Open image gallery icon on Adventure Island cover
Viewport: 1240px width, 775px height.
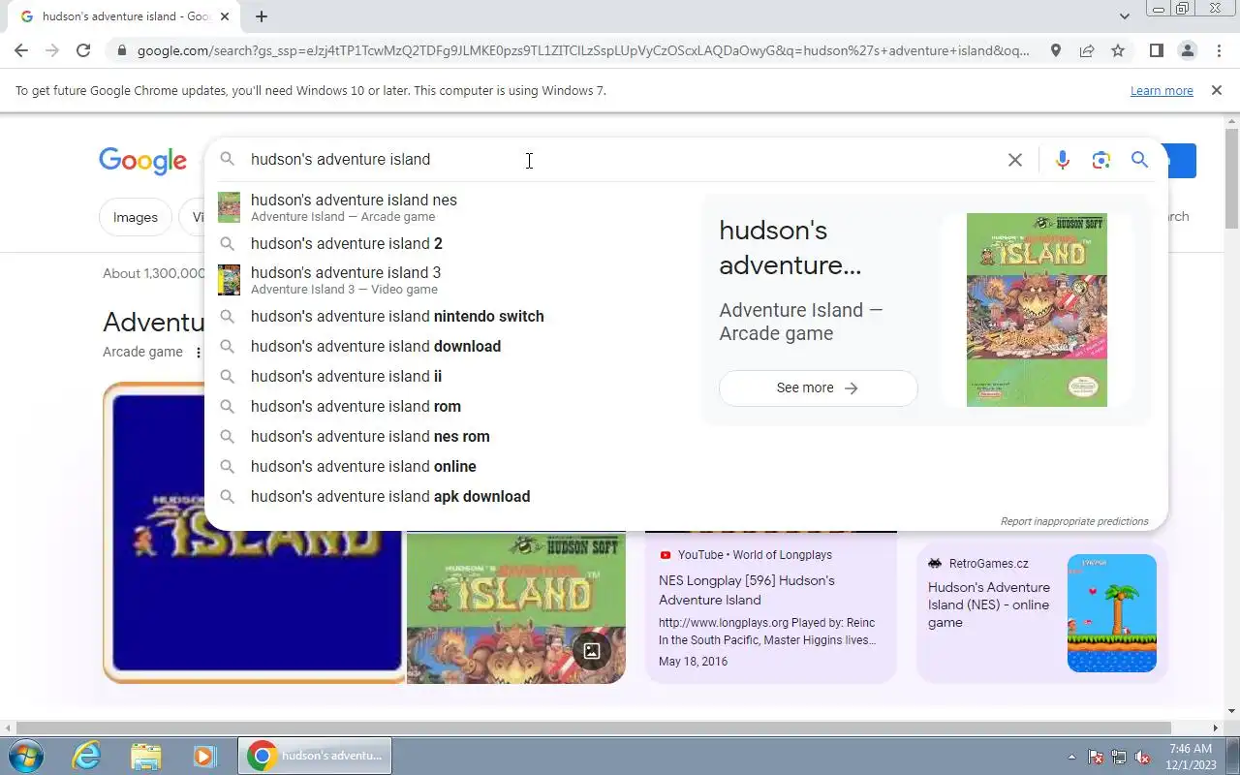pyautogui.click(x=592, y=651)
